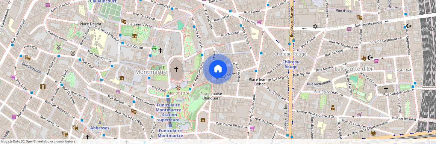
Task: Click the Rue Christiani street label
Action: pos(276,94)
